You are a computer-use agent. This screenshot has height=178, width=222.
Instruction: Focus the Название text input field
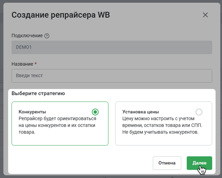(112, 76)
